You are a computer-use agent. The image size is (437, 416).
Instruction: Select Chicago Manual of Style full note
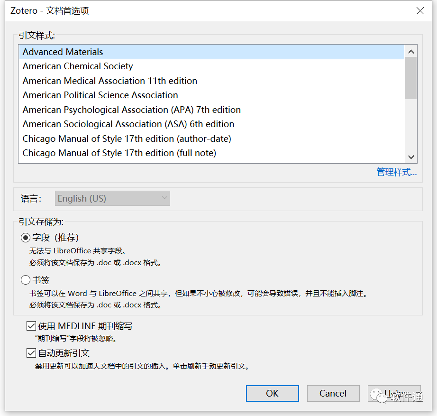click(x=211, y=153)
